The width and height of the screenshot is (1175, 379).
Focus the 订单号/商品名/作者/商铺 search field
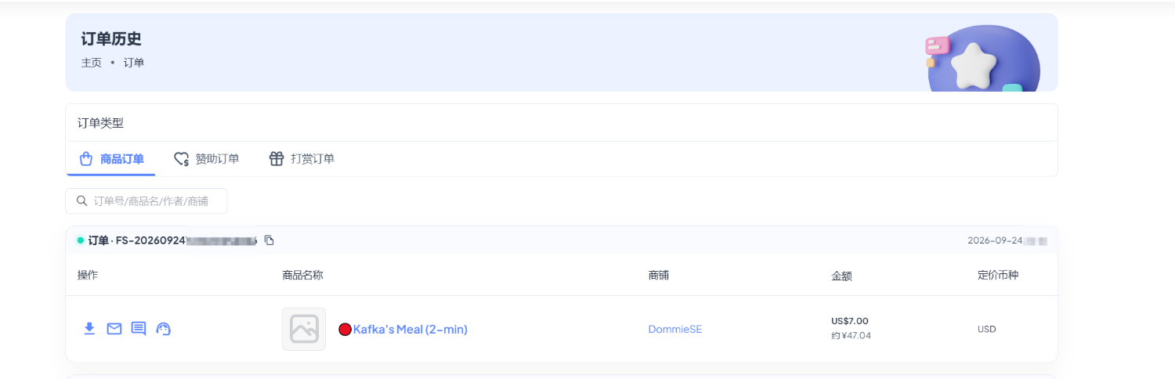pos(146,201)
